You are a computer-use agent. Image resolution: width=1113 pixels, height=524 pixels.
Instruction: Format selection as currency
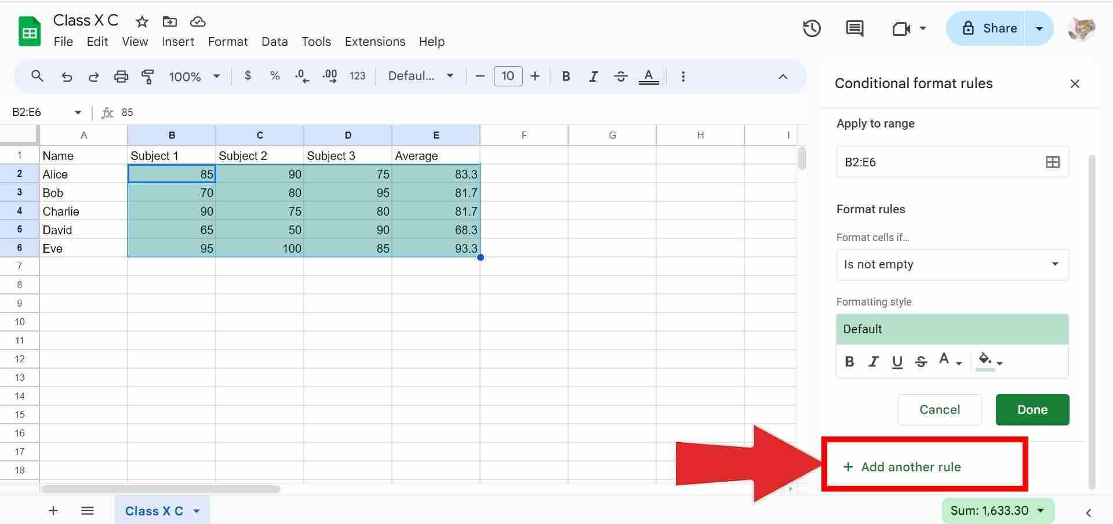248,76
